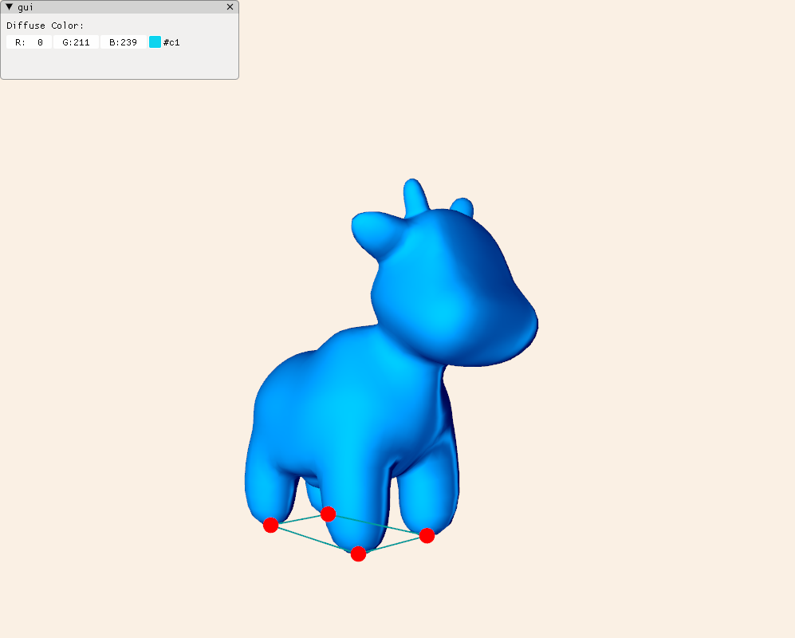Collapse the gui panel triangle
The width and height of the screenshot is (795, 638).
coord(9,7)
